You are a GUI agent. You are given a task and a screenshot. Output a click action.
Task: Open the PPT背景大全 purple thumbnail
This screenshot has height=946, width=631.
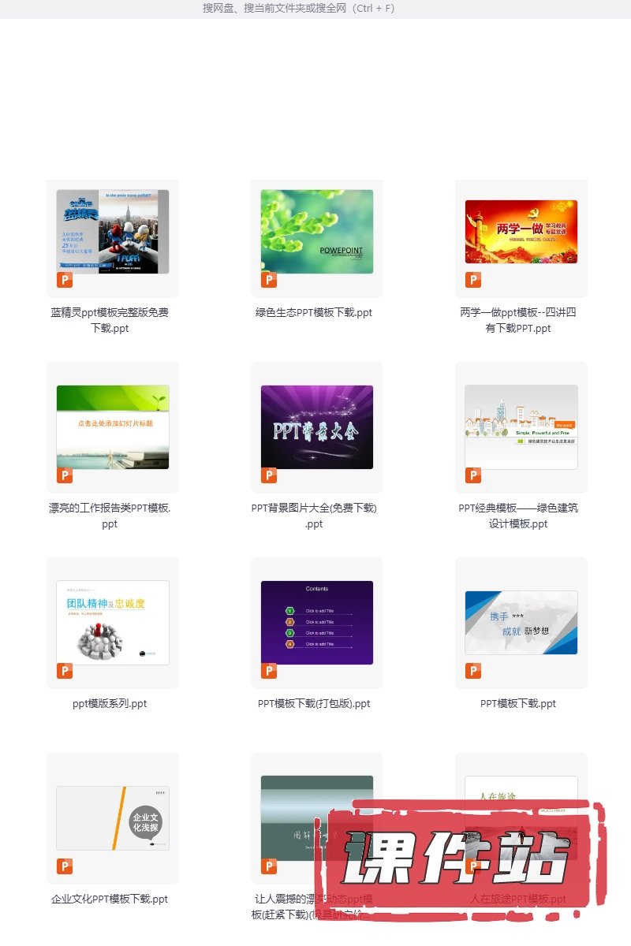(317, 427)
